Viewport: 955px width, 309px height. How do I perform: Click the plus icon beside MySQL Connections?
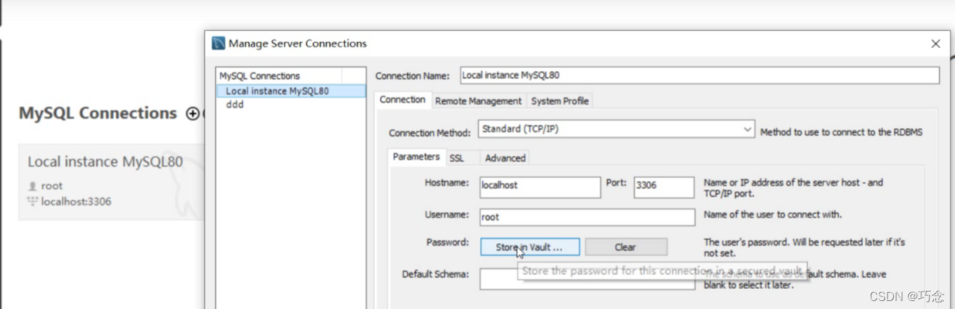pyautogui.click(x=193, y=114)
